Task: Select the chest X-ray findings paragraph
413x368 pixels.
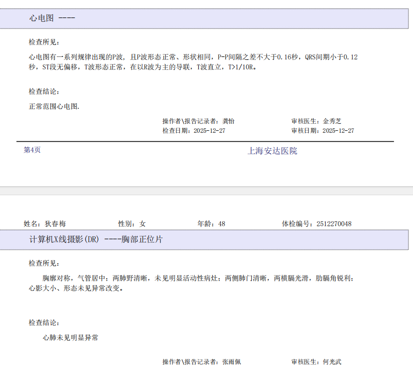Action: pos(192,283)
